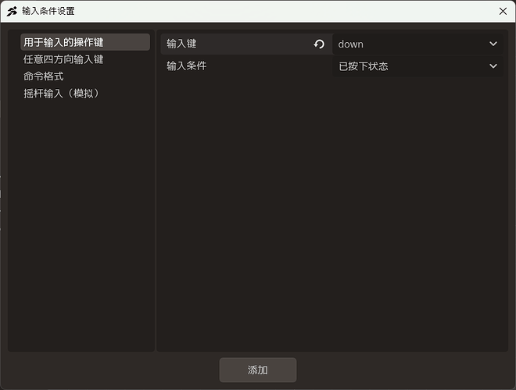This screenshot has height=390, width=516.
Task: Close the 输入条件设置 dialog
Action: pos(503,11)
